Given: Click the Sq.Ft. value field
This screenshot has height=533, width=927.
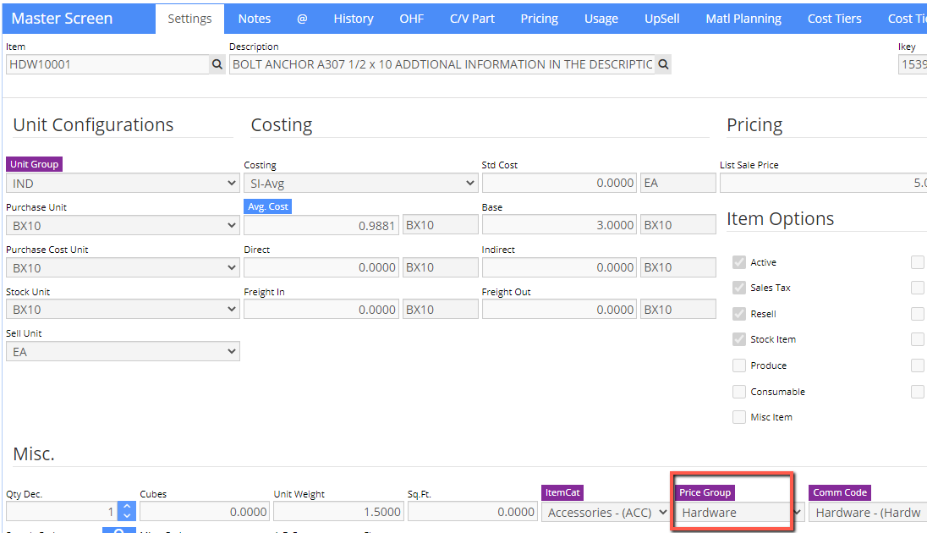Looking at the screenshot, I should (472, 512).
